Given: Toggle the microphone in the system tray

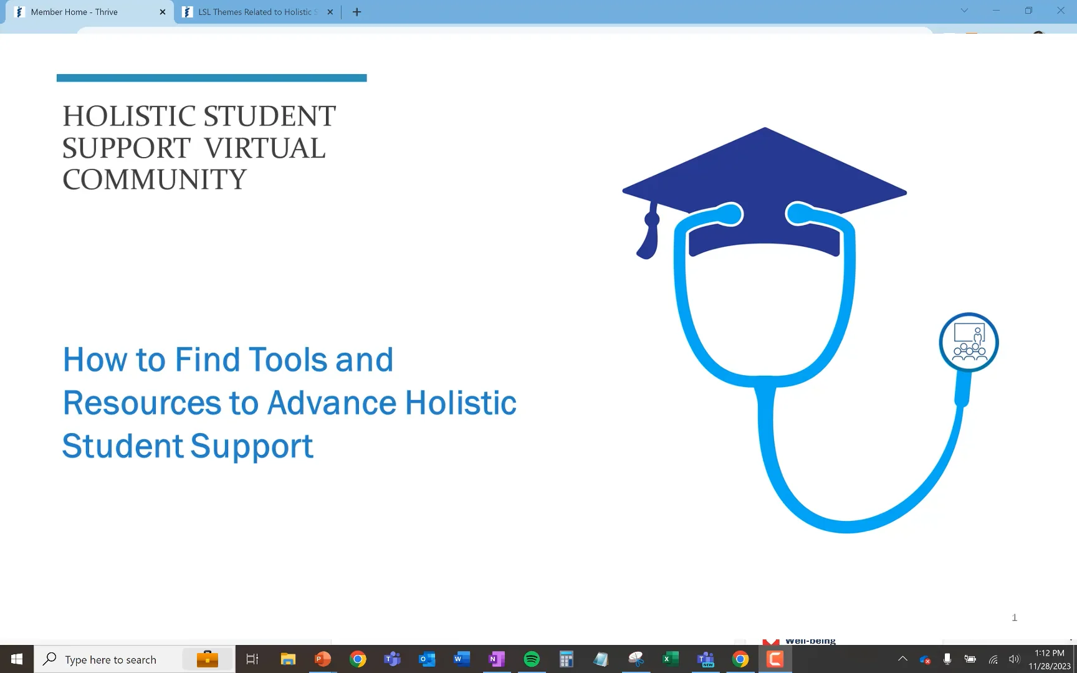Looking at the screenshot, I should (x=947, y=659).
